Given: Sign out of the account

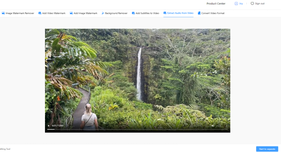Looking at the screenshot, I should (260, 4).
